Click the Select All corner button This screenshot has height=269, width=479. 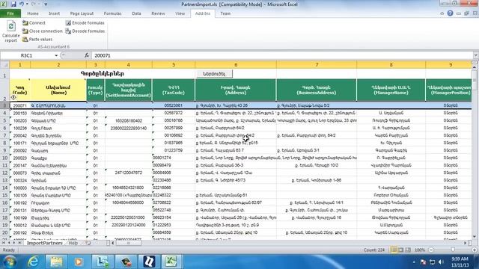coord(4,65)
